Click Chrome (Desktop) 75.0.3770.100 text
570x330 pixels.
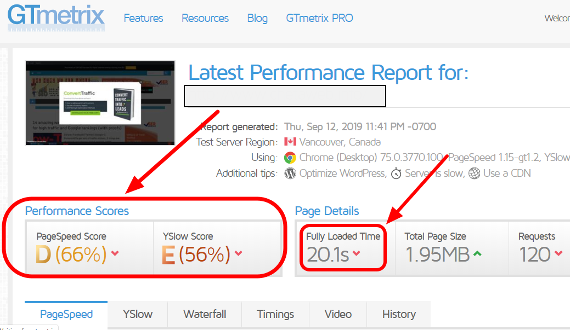[371, 158]
